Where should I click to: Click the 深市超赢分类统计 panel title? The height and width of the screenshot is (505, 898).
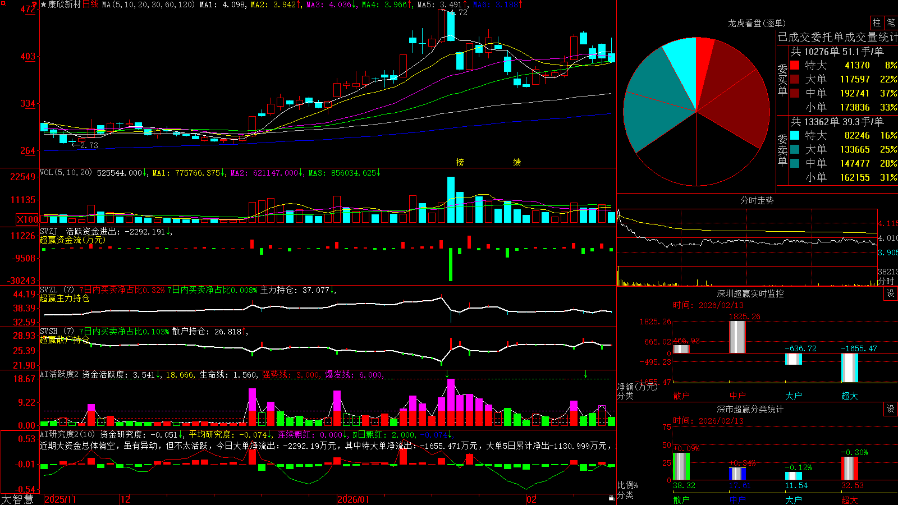point(750,409)
